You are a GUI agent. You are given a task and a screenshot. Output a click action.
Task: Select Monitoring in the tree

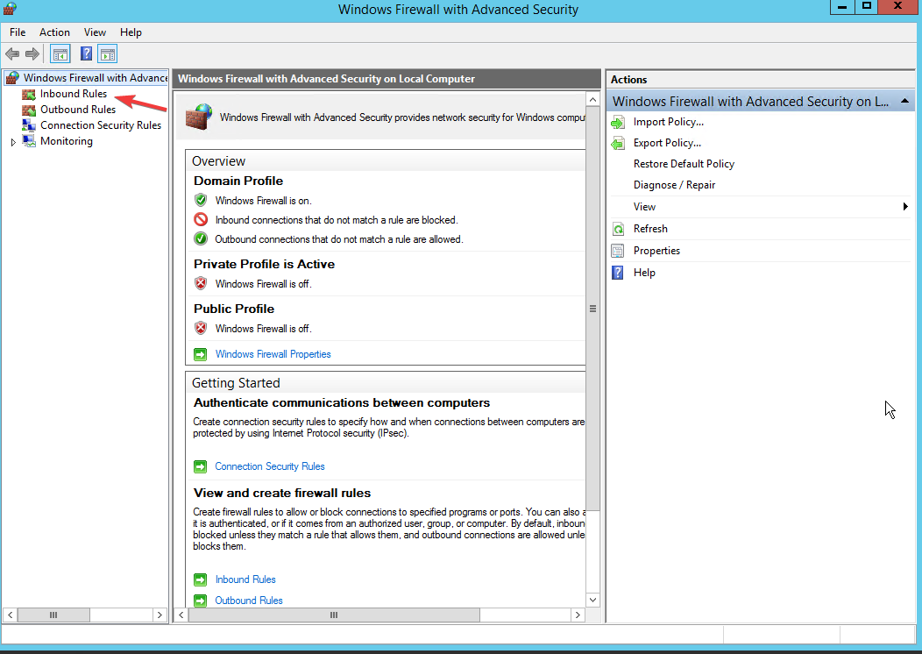pyautogui.click(x=67, y=141)
